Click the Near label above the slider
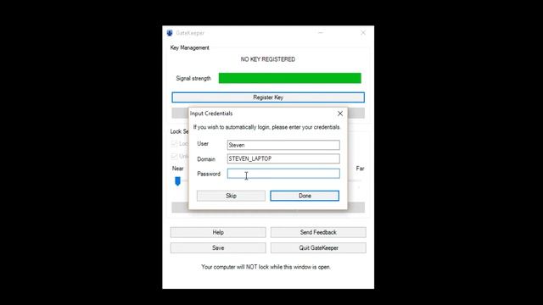Image resolution: width=543 pixels, height=305 pixels. 178,169
